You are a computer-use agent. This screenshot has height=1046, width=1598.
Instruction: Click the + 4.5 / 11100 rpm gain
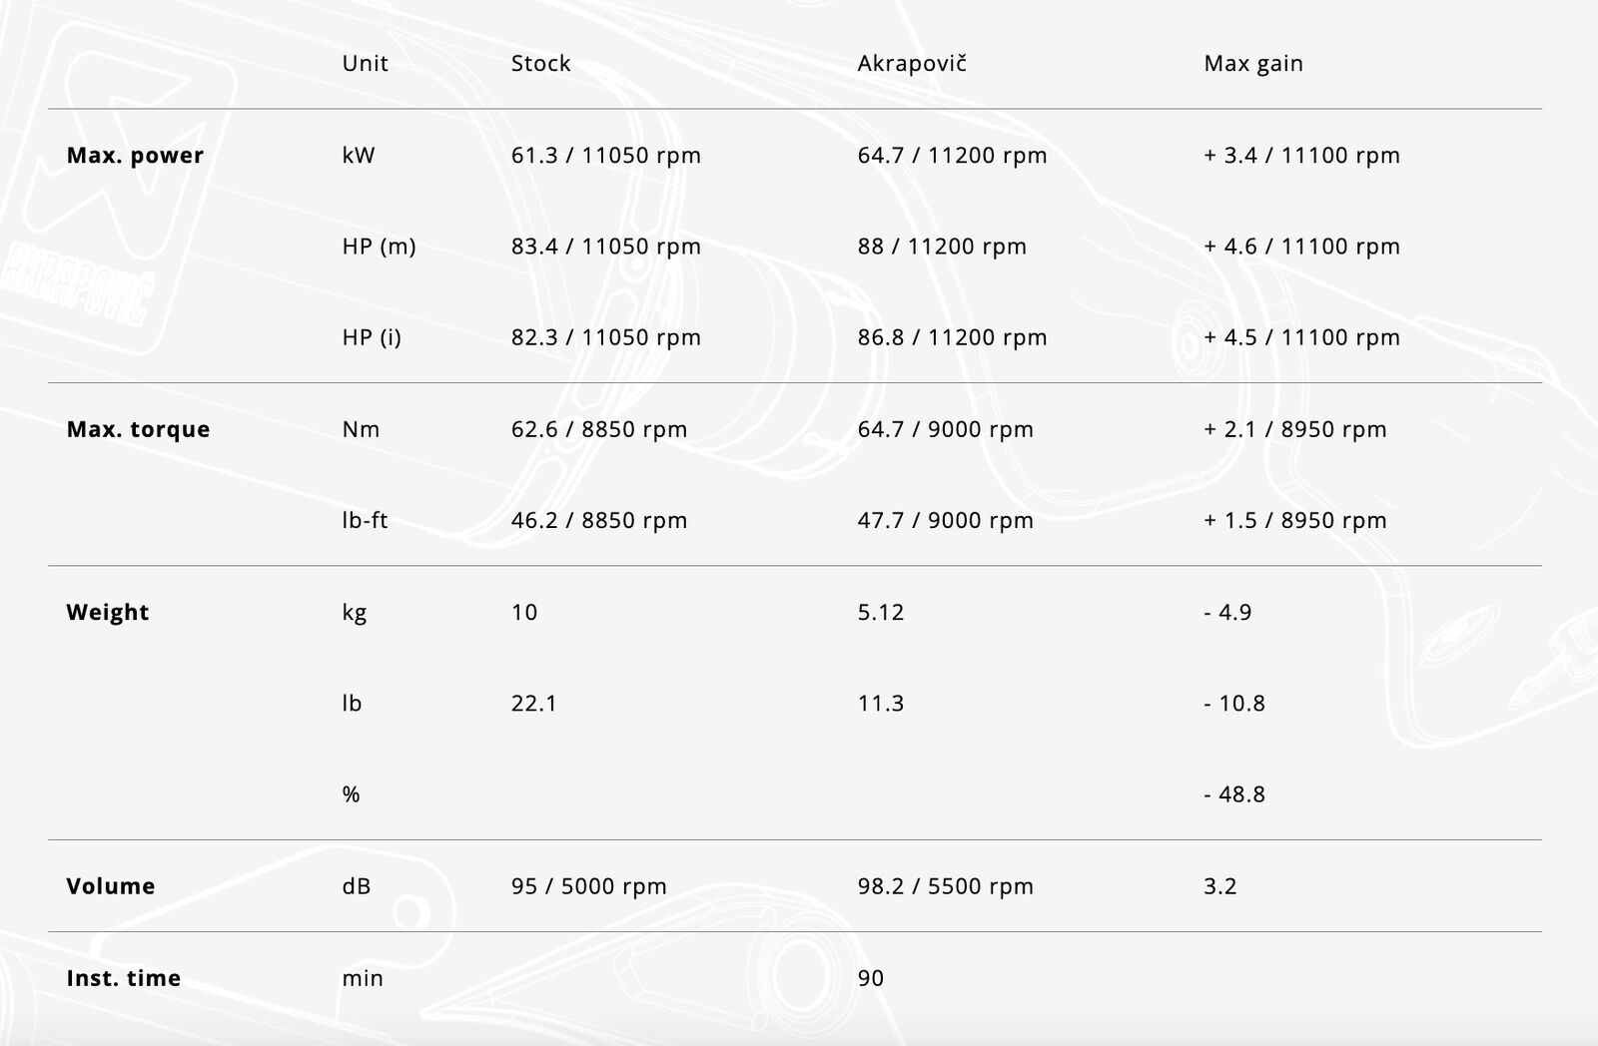pyautogui.click(x=1301, y=337)
